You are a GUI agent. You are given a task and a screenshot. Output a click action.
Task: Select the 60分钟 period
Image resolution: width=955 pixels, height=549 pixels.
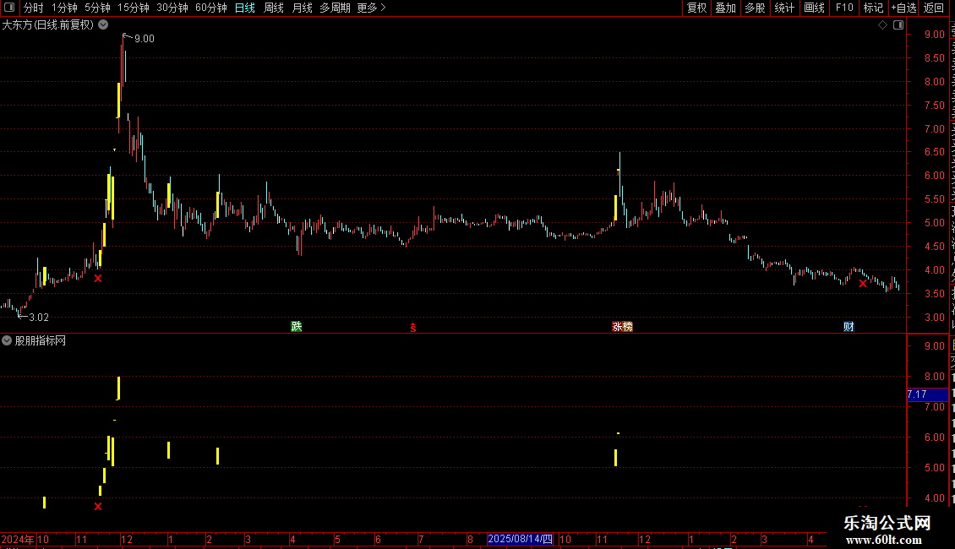tap(211, 8)
